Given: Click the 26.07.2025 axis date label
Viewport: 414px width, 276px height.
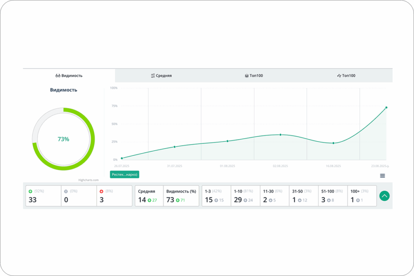Looking at the screenshot, I should tap(122, 166).
